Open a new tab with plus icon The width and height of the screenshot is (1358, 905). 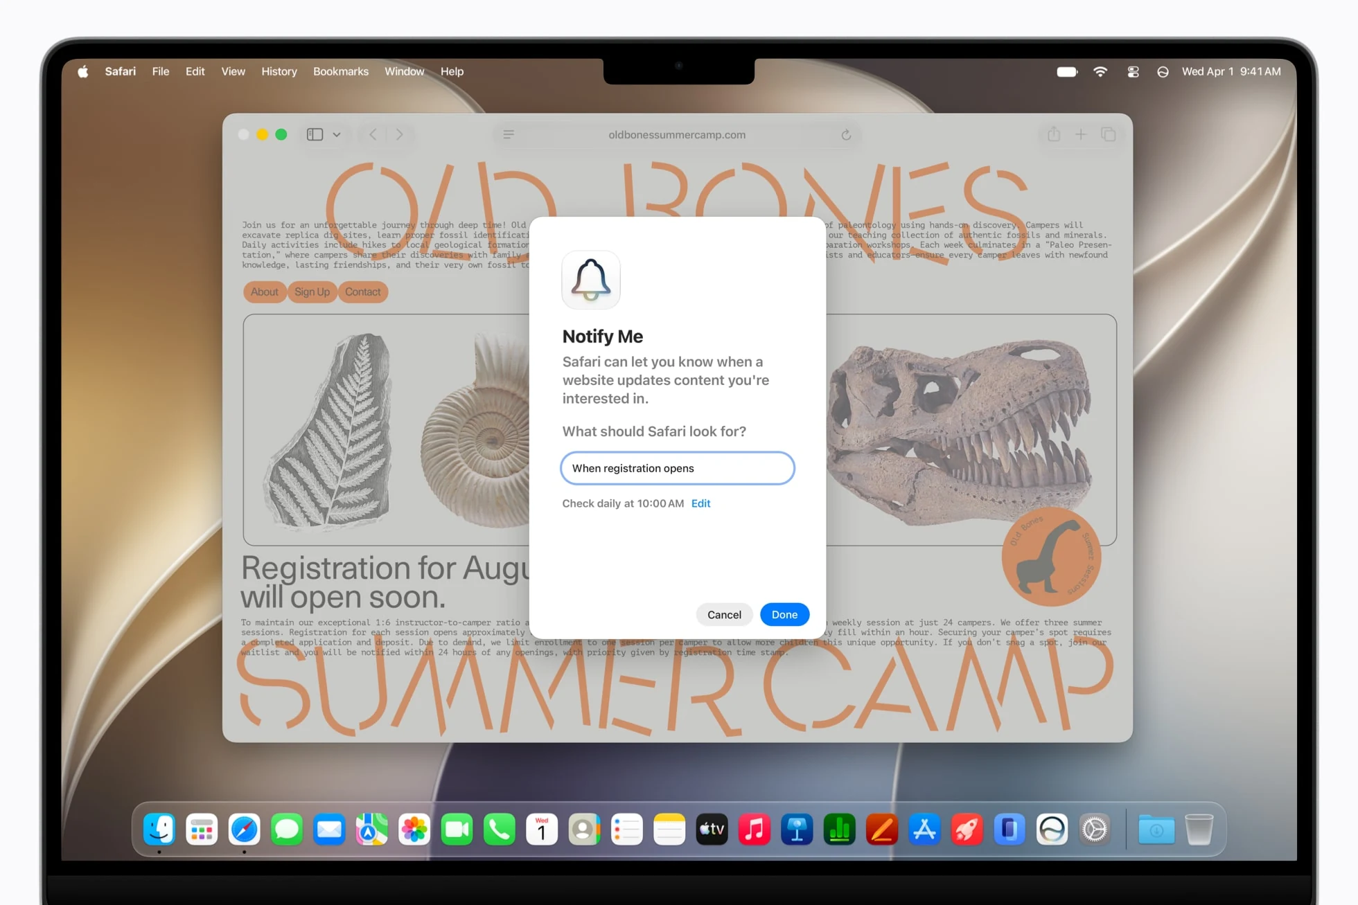pyautogui.click(x=1081, y=134)
